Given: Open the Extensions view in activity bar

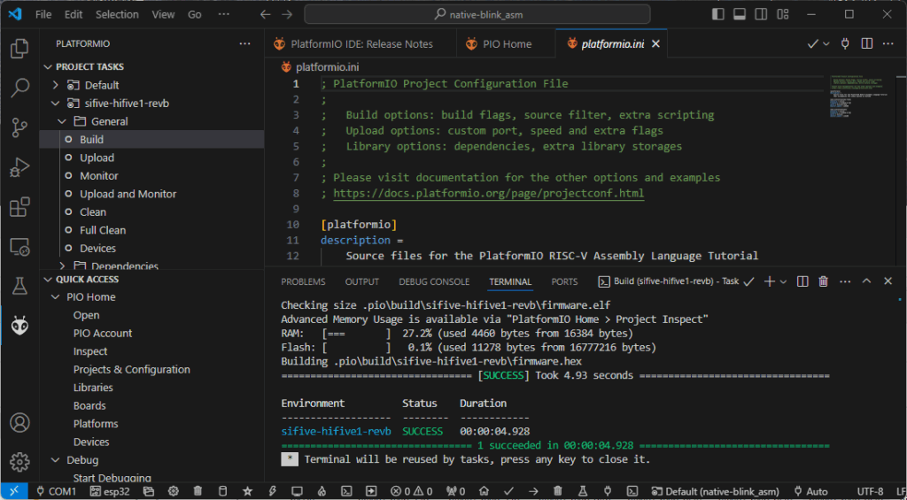Looking at the screenshot, I should coord(19,207).
